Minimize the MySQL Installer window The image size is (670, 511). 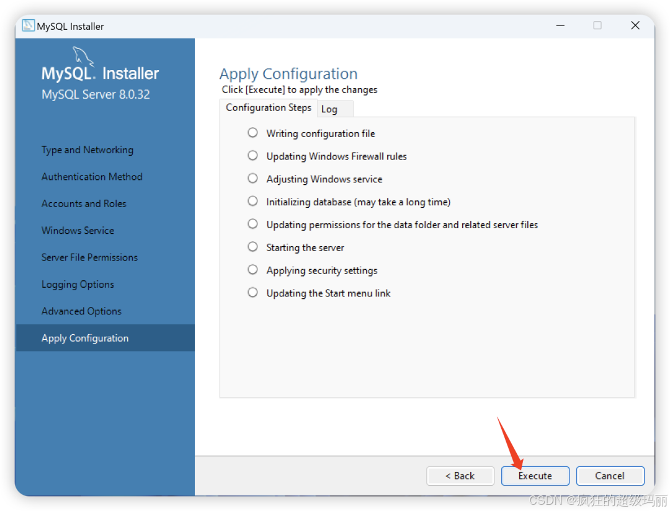[x=560, y=25]
